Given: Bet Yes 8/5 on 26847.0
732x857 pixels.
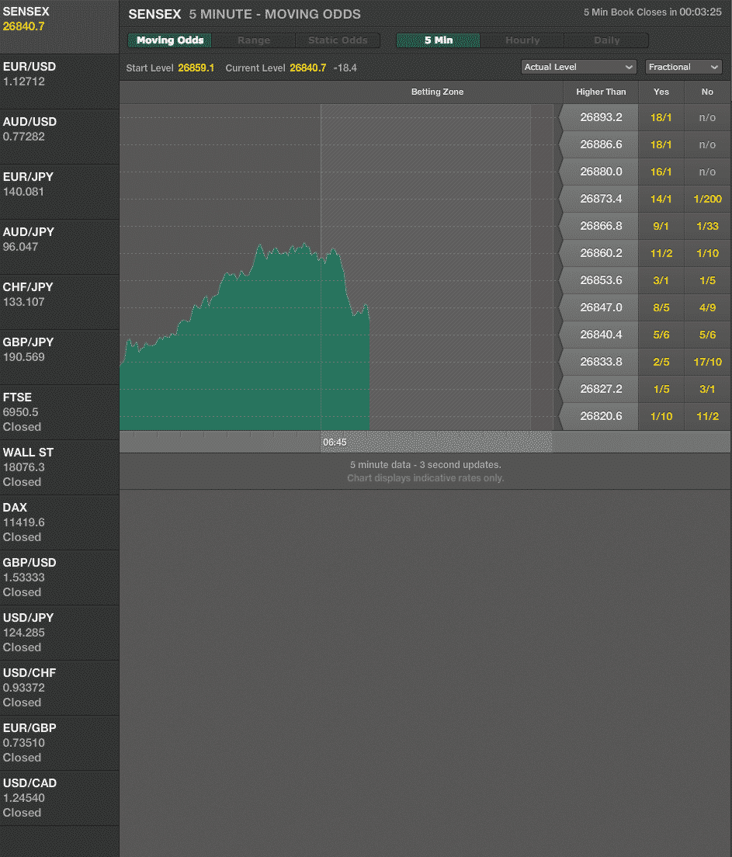Looking at the screenshot, I should click(x=661, y=307).
